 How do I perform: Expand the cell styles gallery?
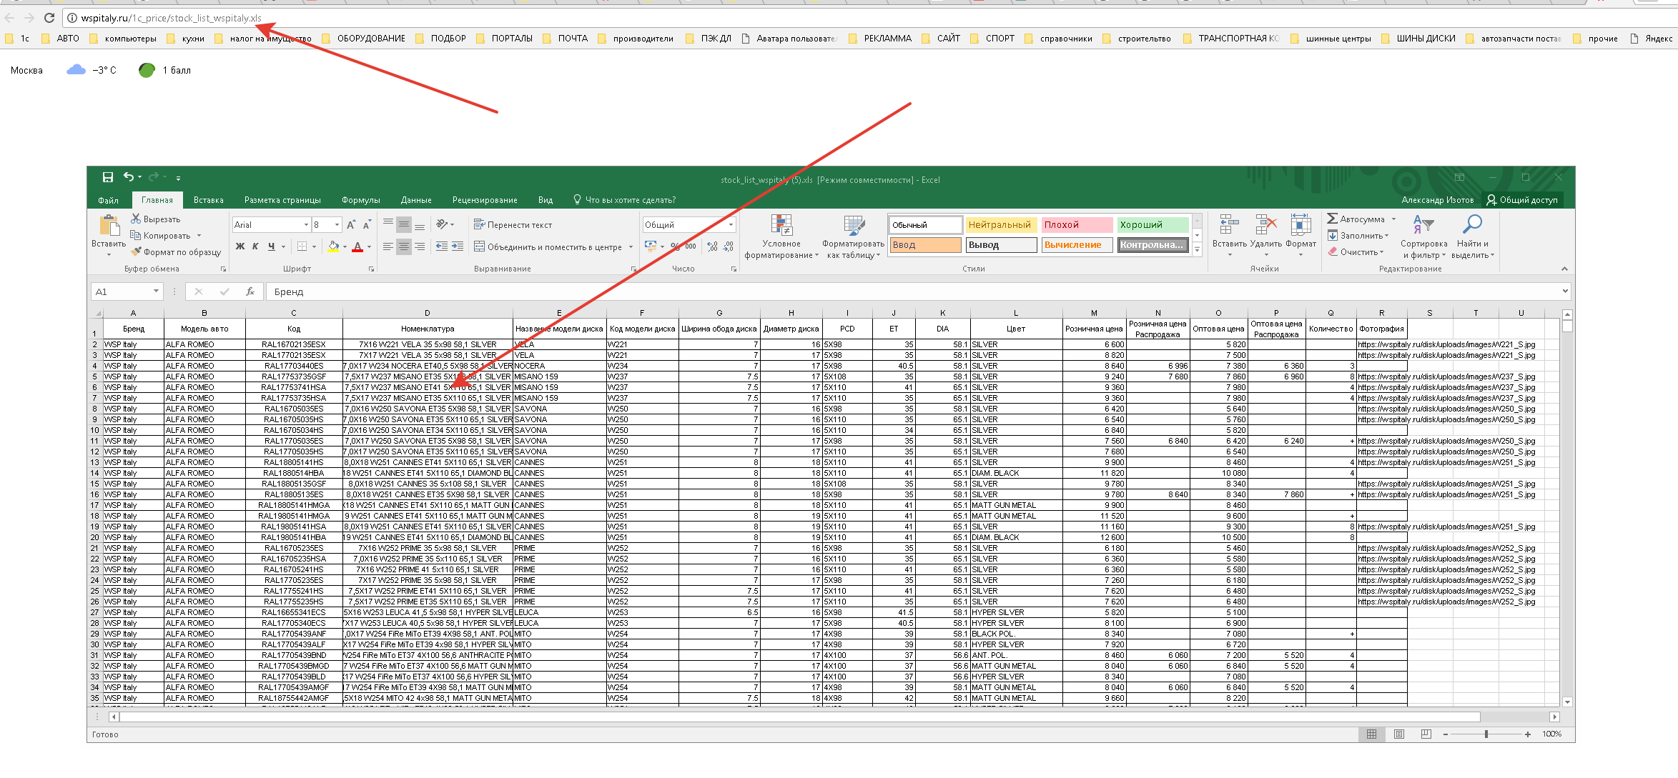tap(1198, 250)
